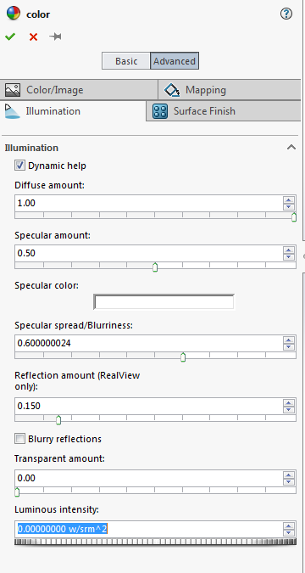Open help with the question mark icon

(x=286, y=14)
